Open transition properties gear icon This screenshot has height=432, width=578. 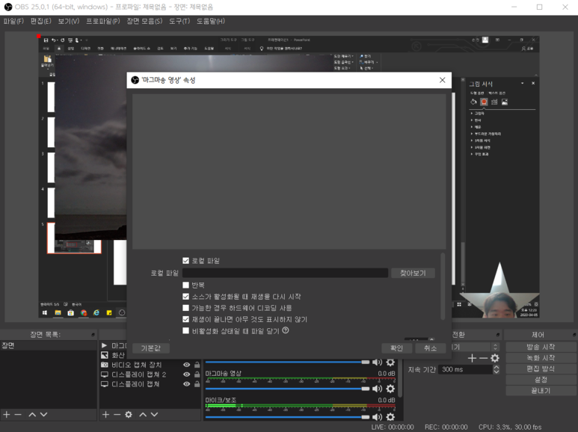click(x=495, y=358)
